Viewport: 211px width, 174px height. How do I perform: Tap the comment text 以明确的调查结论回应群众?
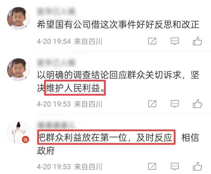[118, 81]
